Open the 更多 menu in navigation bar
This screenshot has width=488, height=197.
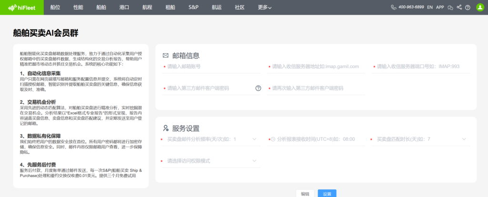point(265,7)
